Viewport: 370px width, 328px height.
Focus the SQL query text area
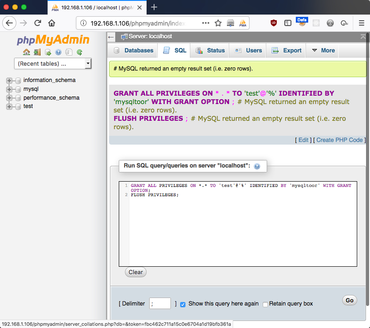[238, 224]
